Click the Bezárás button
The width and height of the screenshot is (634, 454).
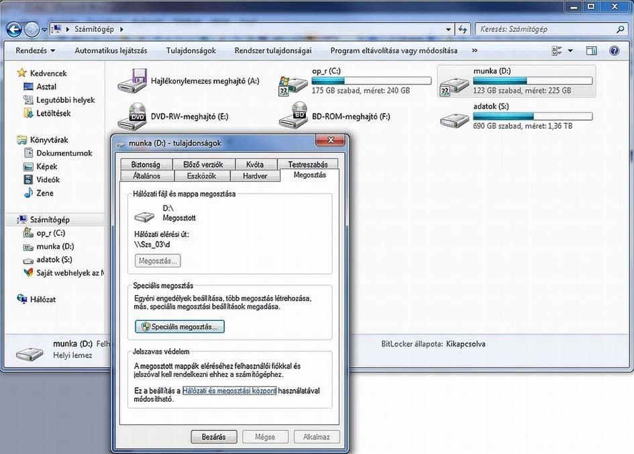[213, 437]
